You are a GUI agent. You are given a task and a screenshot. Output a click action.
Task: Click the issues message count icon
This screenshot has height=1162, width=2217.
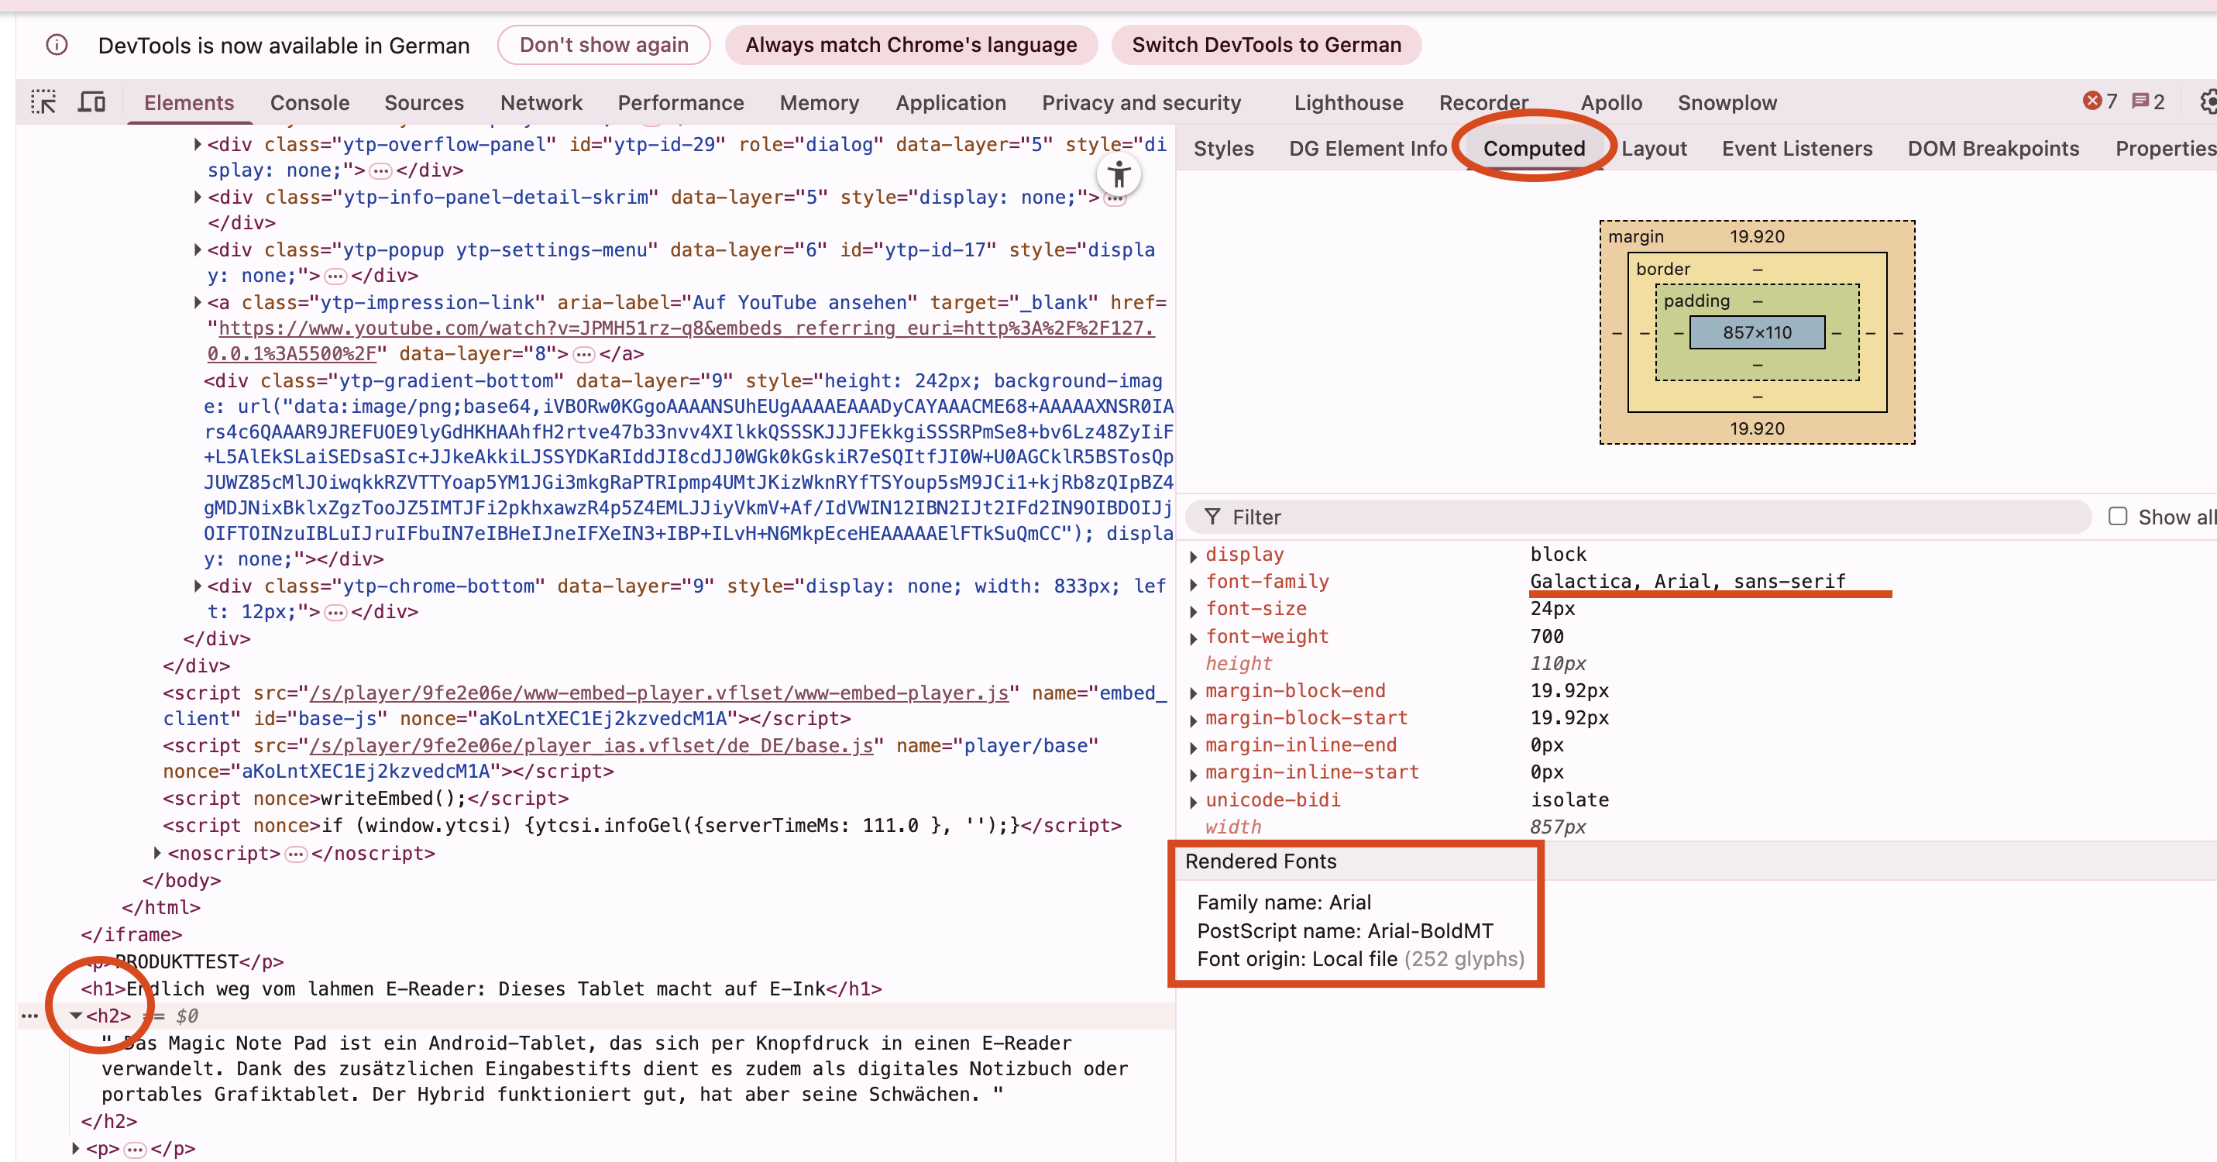tap(2140, 101)
